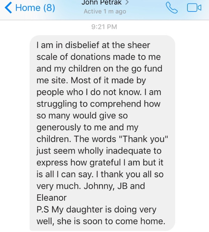The width and height of the screenshot is (209, 232).
Task: Tap the quoted words "Thank you"
Action: pos(144,139)
